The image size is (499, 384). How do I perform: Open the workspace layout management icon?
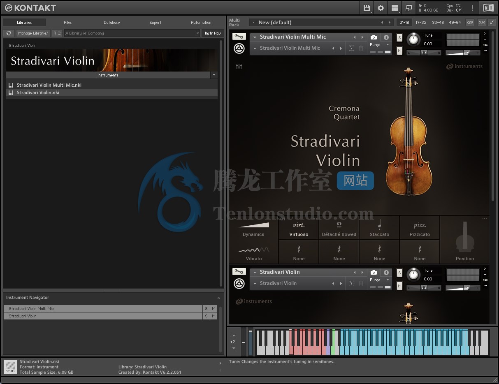click(395, 8)
